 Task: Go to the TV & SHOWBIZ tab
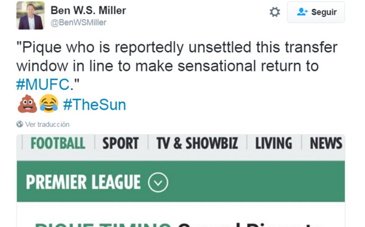(197, 143)
